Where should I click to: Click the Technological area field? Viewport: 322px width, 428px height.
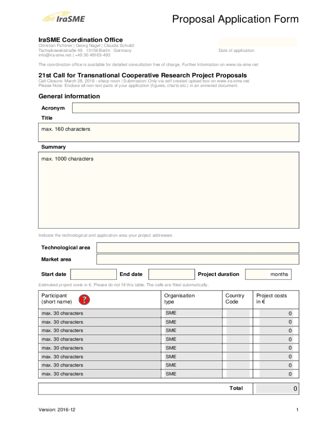[197, 247]
